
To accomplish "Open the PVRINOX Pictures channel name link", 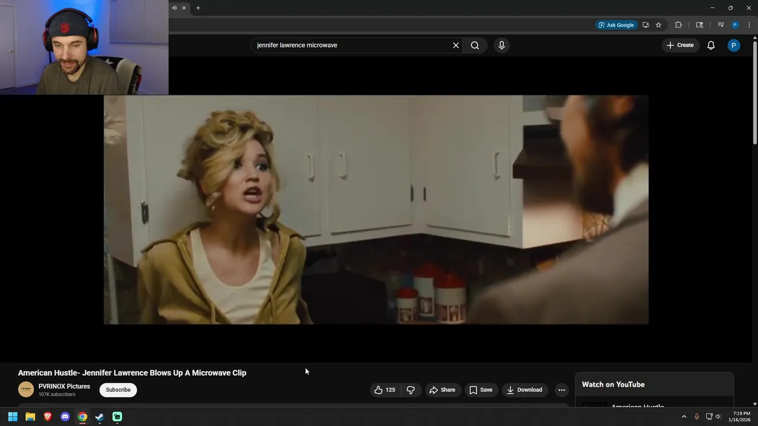I will pyautogui.click(x=64, y=386).
